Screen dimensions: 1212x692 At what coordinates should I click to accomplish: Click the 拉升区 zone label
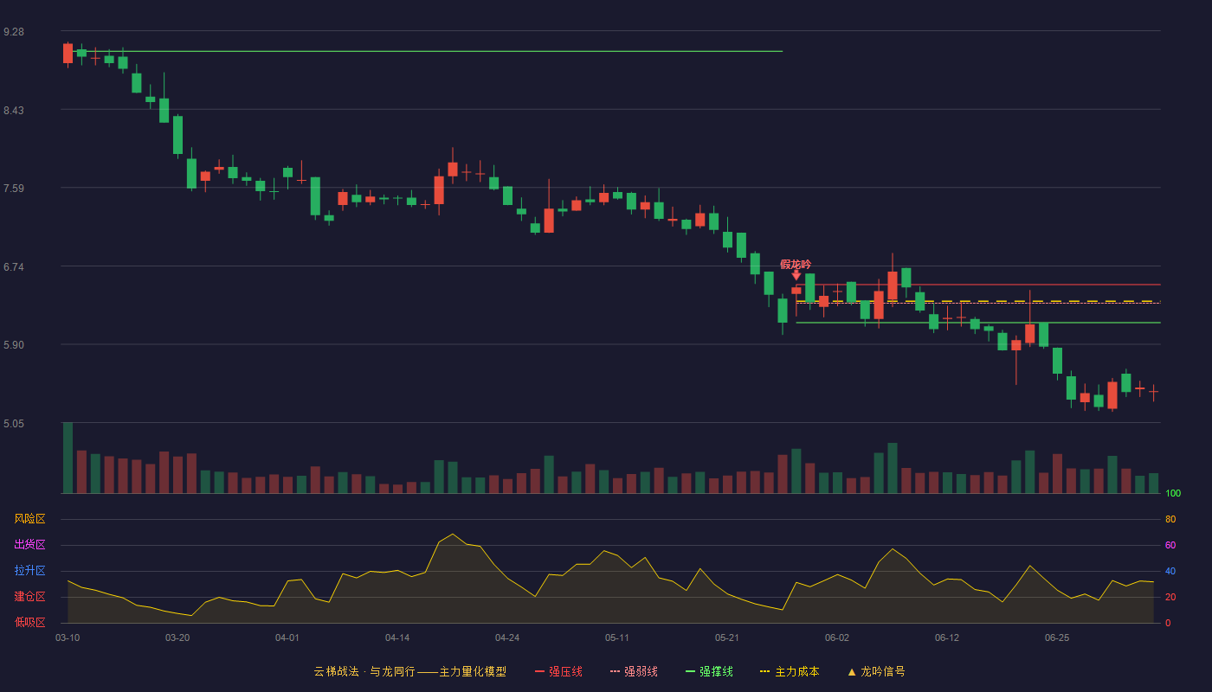coord(29,571)
